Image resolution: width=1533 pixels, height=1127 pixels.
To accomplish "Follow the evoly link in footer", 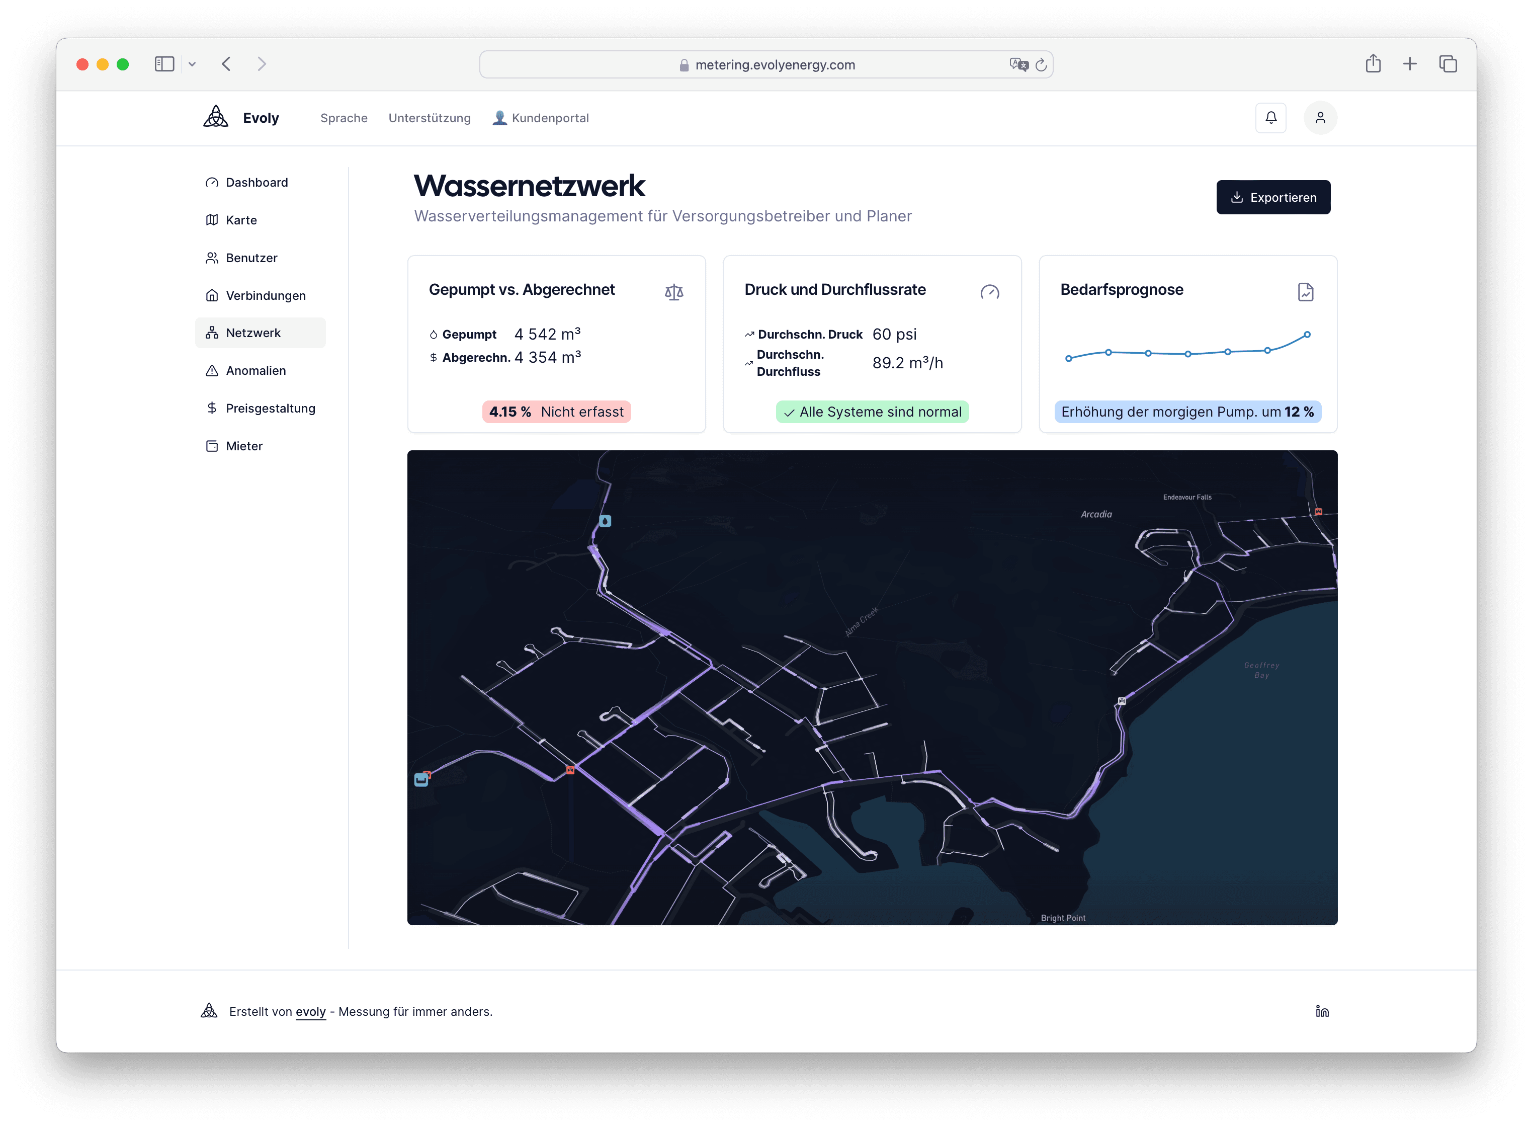I will pyautogui.click(x=310, y=1011).
